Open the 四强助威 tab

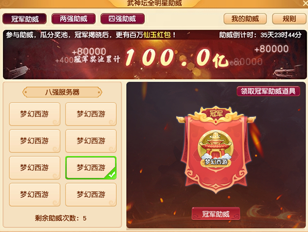pos(123,19)
